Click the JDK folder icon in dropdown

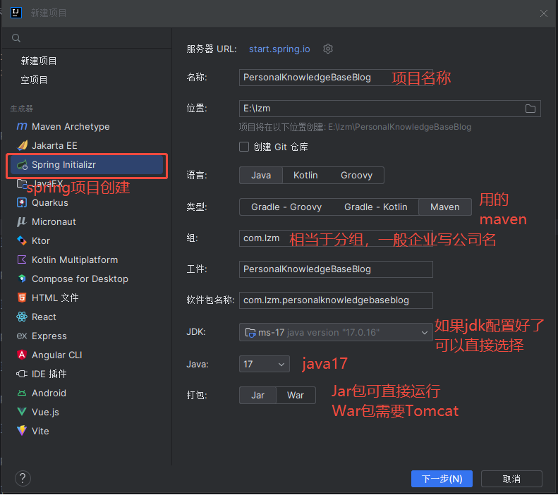pyautogui.click(x=250, y=333)
